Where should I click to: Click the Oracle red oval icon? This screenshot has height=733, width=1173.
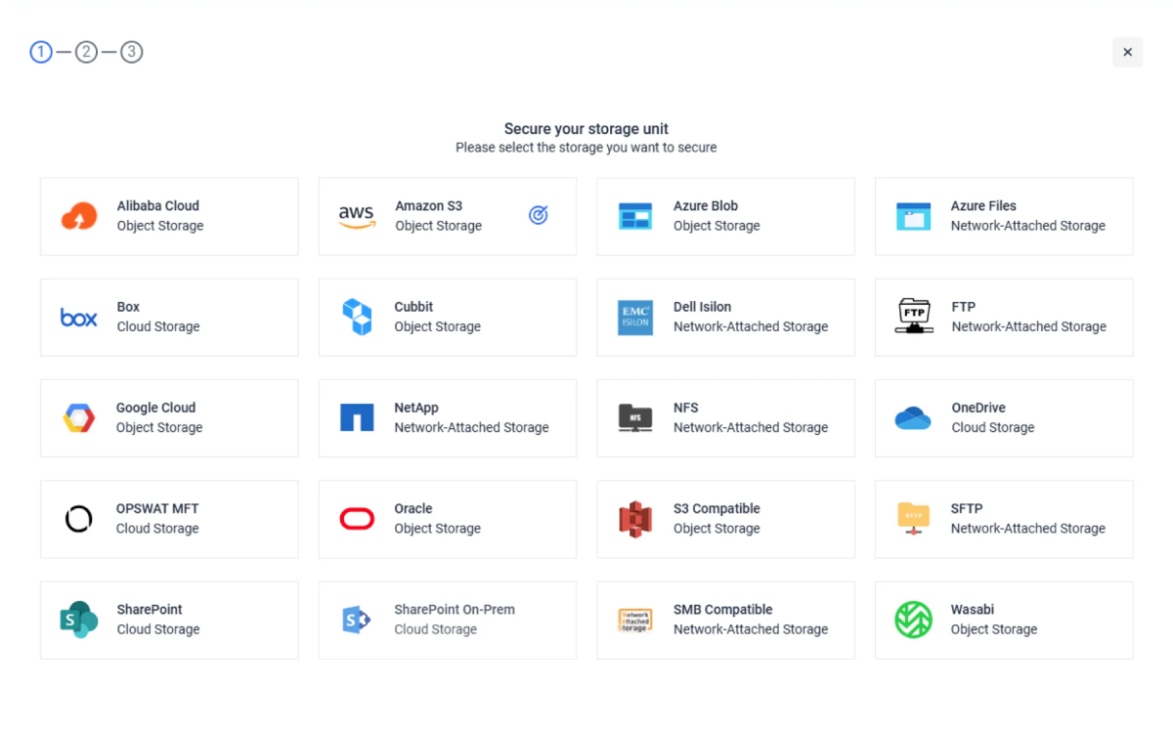click(357, 519)
